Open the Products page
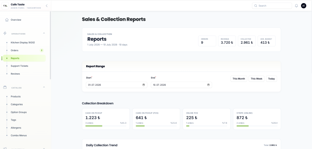Viewport: 312px width, 149px height. [x=16, y=96]
